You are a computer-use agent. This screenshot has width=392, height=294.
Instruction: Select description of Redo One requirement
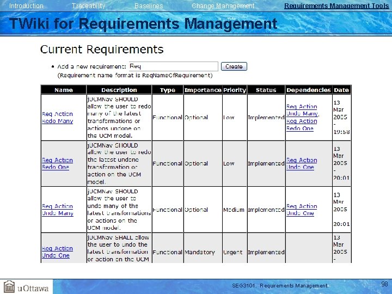pos(119,163)
